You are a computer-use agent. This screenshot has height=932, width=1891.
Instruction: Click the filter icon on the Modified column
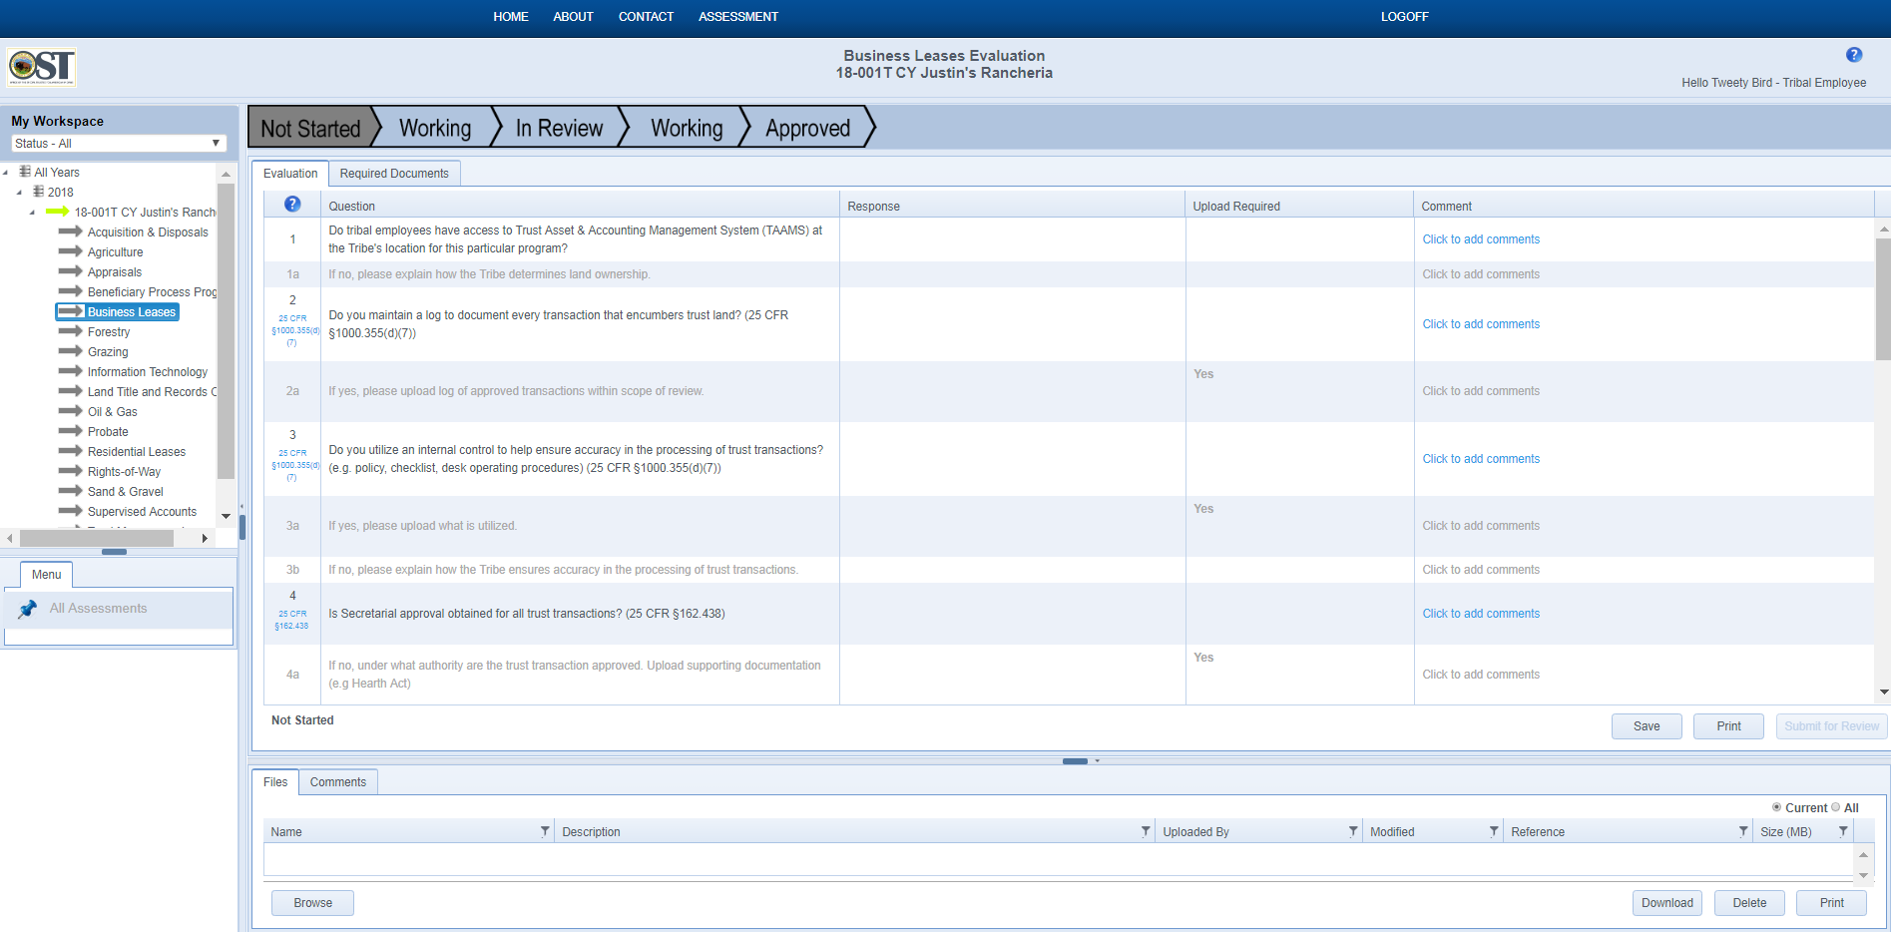pos(1494,831)
